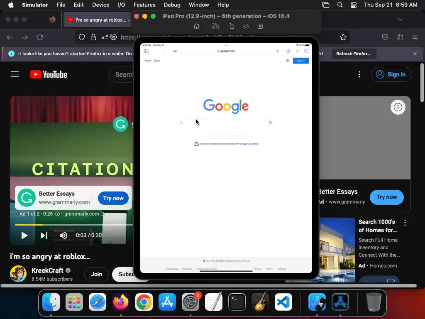Open the Debug menu
Viewport: 425px width, 319px height.
(x=172, y=5)
